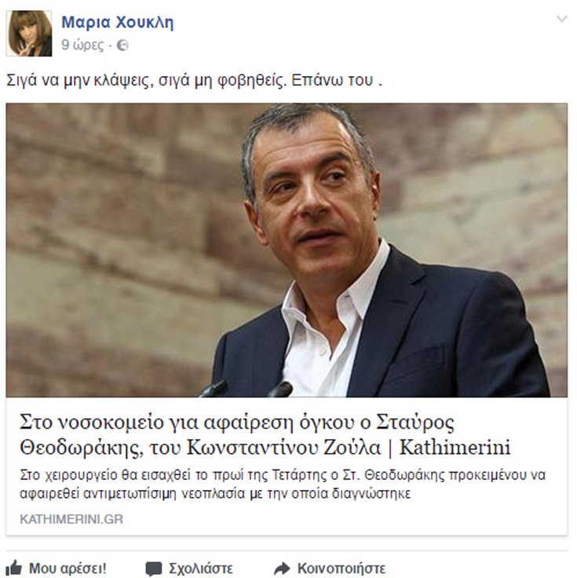
Task: Open the post options chevron menu
Action: (x=561, y=19)
